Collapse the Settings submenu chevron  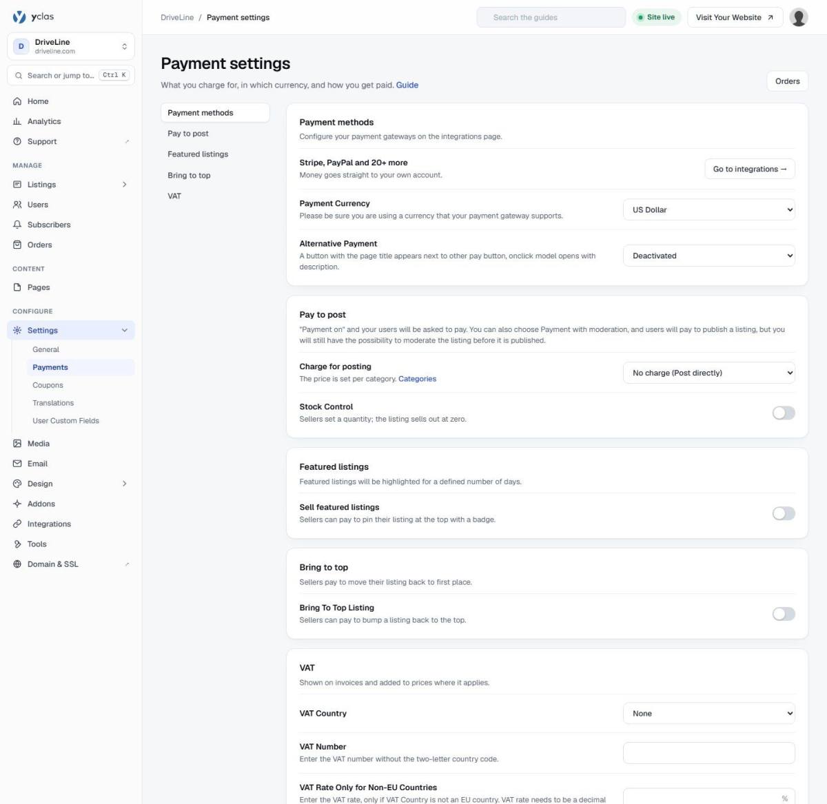coord(125,330)
